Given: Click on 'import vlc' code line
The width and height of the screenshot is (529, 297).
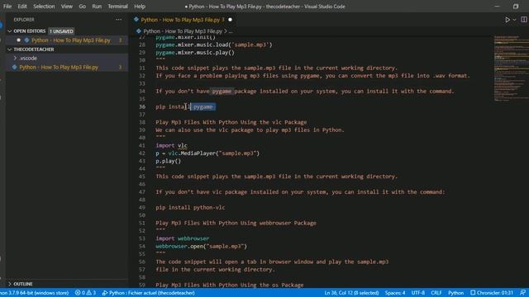Looking at the screenshot, I should 171,145.
